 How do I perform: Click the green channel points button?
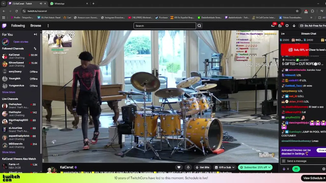click(296, 169)
